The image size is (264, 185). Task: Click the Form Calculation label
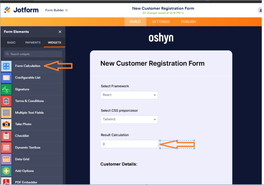[x=28, y=66]
